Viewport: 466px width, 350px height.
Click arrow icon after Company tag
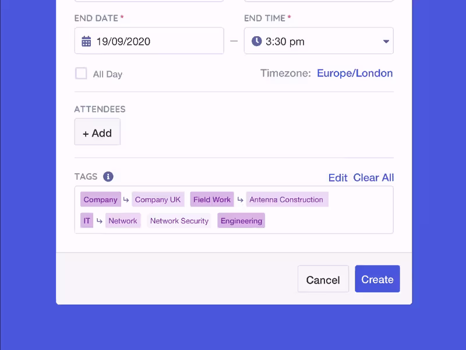click(126, 199)
